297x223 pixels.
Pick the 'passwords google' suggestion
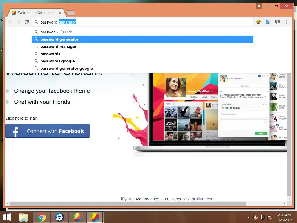click(x=143, y=61)
